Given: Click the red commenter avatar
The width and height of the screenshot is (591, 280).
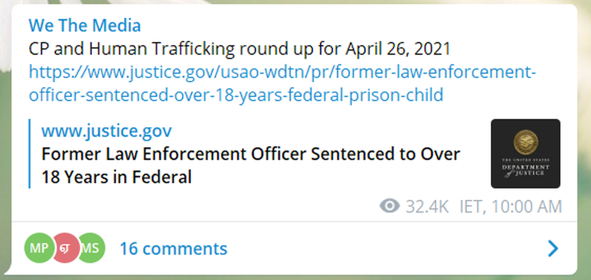Looking at the screenshot, I should (65, 248).
